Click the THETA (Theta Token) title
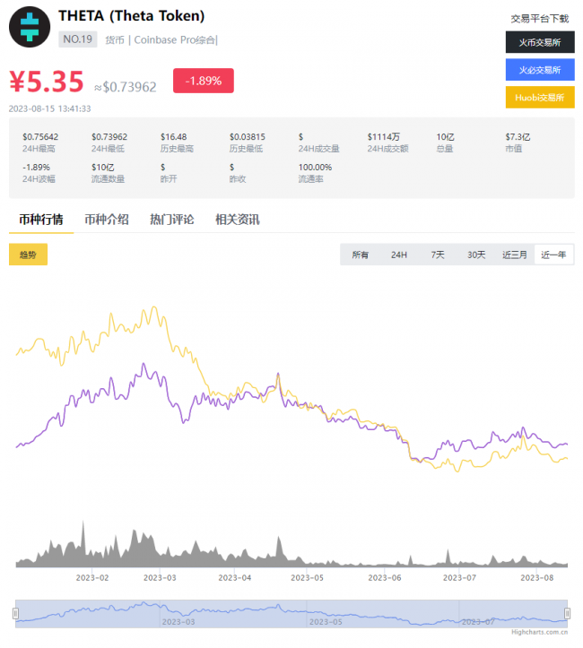Viewport: 583px width, 648px height. pos(132,16)
